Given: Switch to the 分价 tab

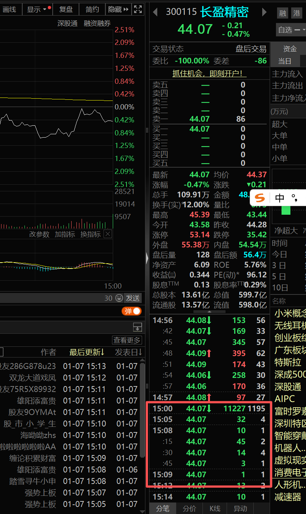Looking at the screenshot, I should (189, 508).
